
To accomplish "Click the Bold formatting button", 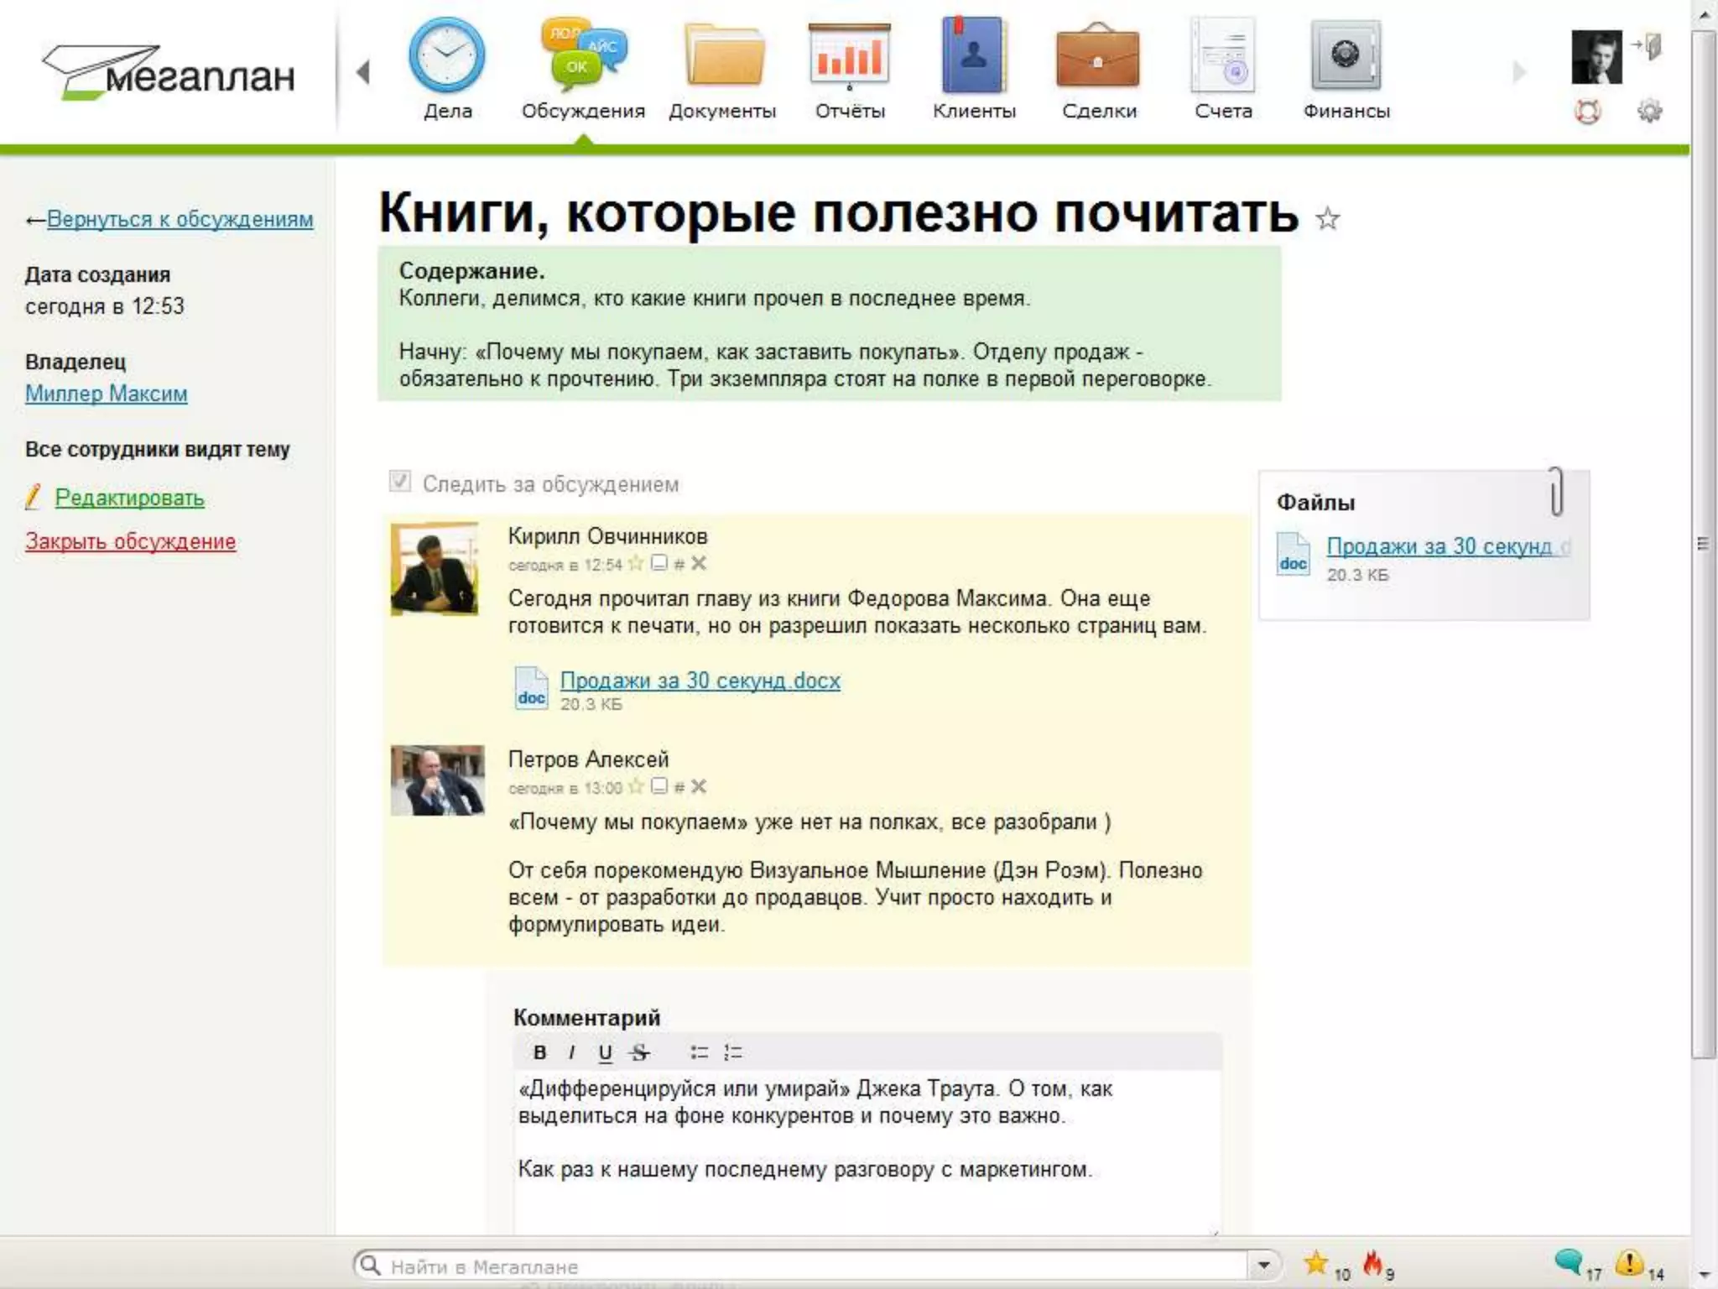I will [540, 1052].
